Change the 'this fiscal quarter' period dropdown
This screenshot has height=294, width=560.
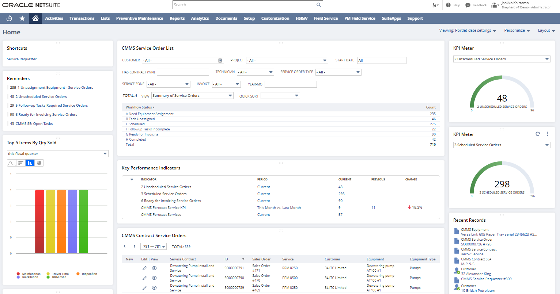point(58,154)
